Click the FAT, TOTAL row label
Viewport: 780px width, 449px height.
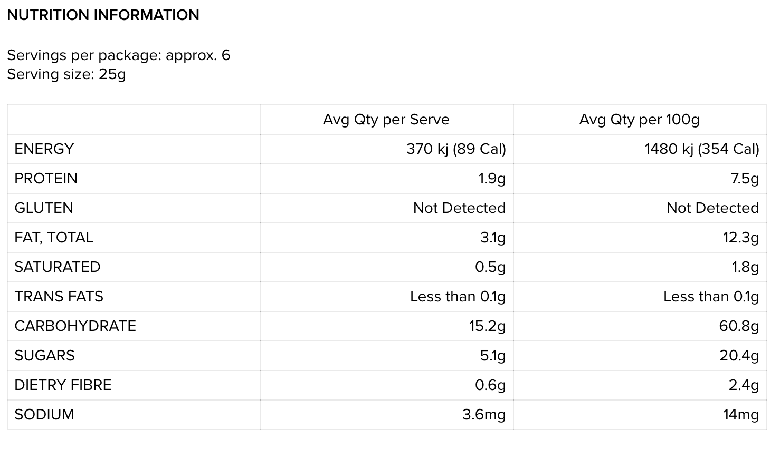[x=54, y=238]
